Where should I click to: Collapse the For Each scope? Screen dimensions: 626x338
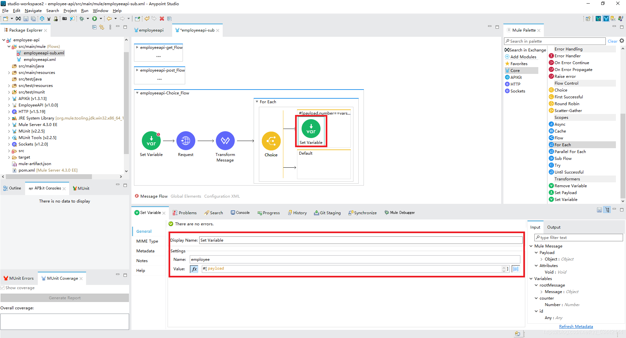point(257,102)
